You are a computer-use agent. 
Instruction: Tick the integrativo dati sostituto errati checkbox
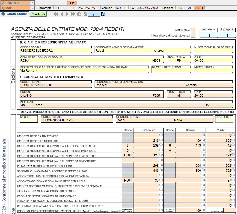(193, 36)
